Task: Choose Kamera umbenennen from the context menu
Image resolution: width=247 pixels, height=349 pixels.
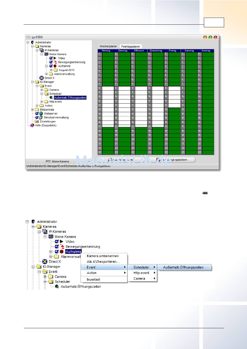Action: pyautogui.click(x=104, y=256)
